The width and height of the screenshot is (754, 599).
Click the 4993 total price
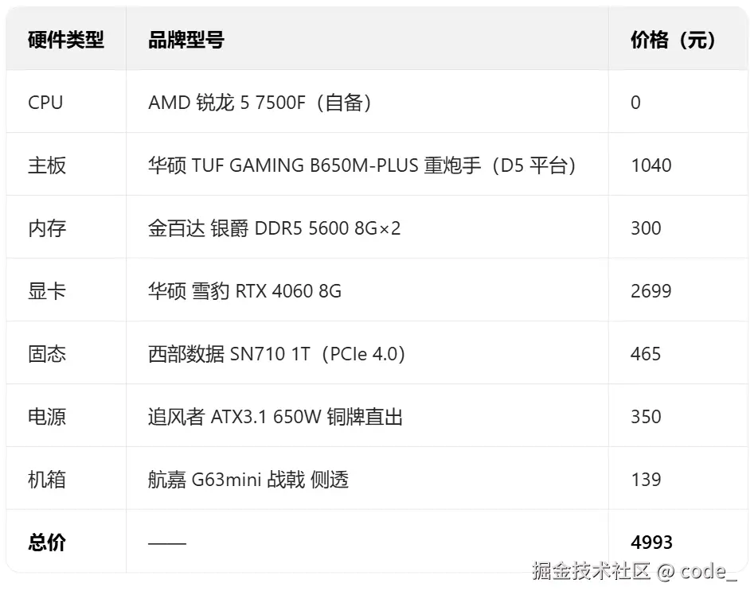tap(651, 543)
